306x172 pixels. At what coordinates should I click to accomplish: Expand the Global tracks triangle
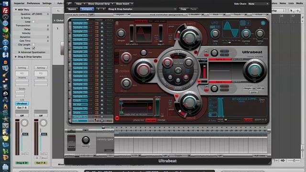pos(55,20)
